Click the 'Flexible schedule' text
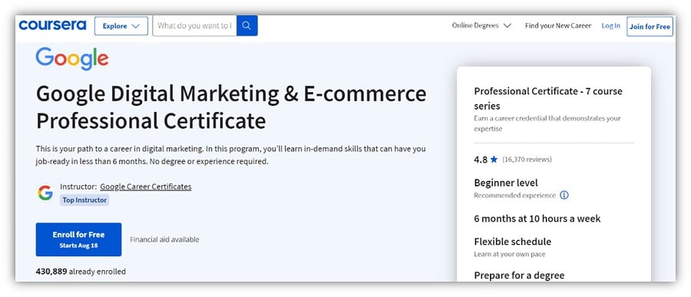The image size is (691, 297). point(513,242)
